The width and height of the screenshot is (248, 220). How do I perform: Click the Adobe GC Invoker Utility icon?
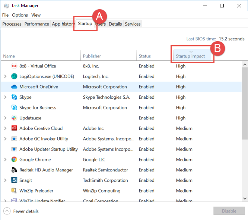(x=14, y=139)
